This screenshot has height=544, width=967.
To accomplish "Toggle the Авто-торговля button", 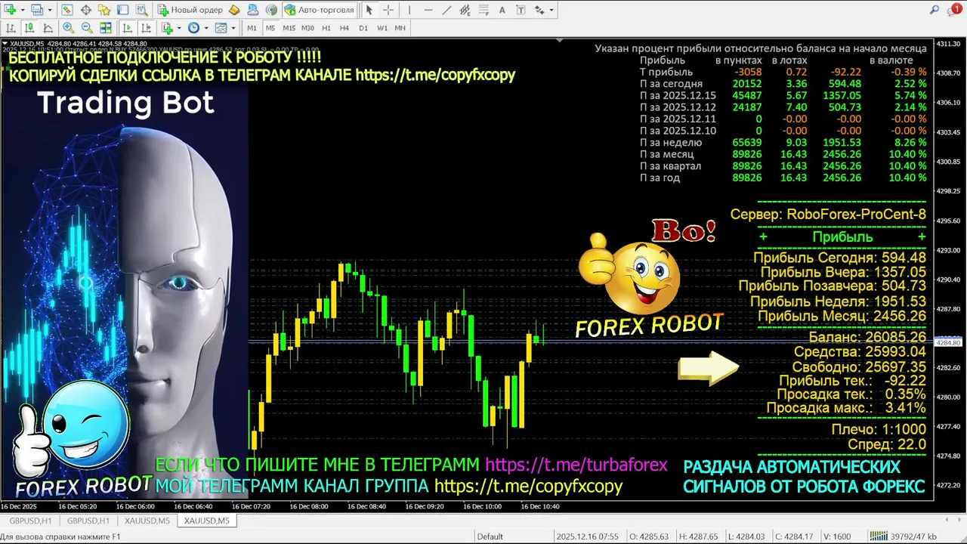I will coord(320,10).
